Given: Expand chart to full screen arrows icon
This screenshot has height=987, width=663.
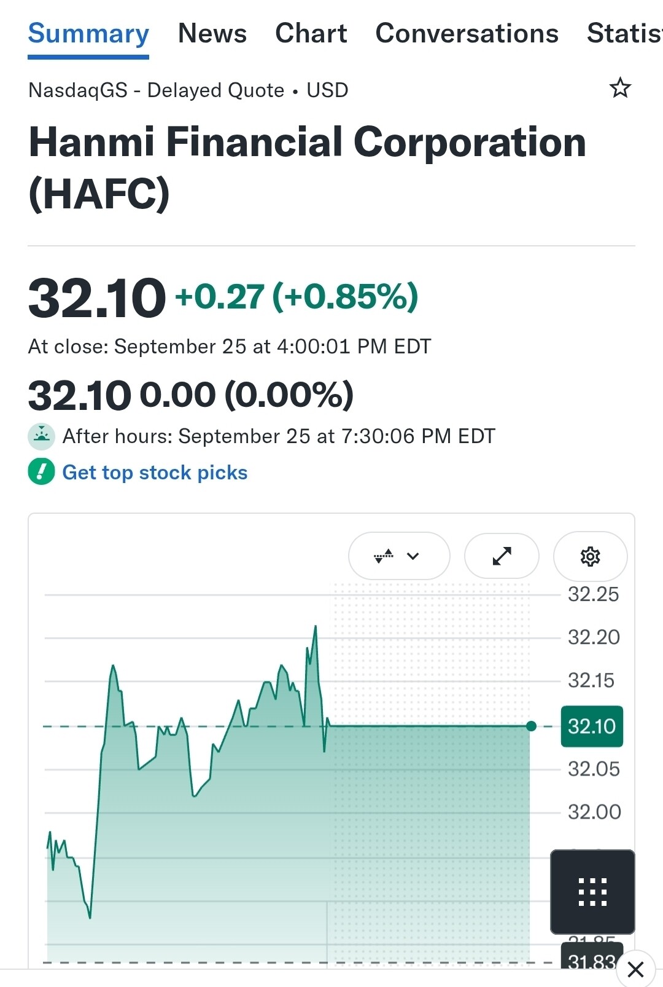Looking at the screenshot, I should [x=502, y=556].
